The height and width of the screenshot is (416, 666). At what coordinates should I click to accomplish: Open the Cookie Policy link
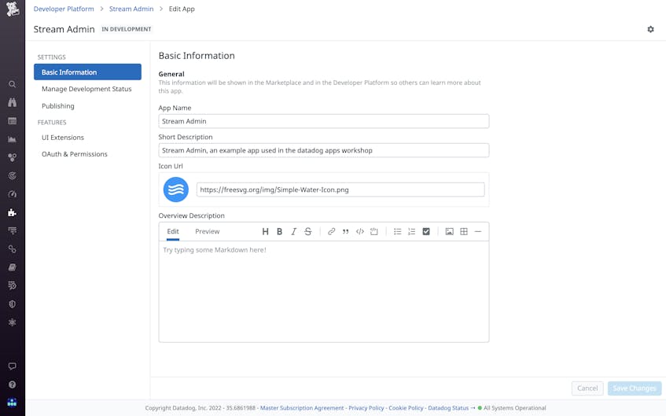click(x=406, y=408)
